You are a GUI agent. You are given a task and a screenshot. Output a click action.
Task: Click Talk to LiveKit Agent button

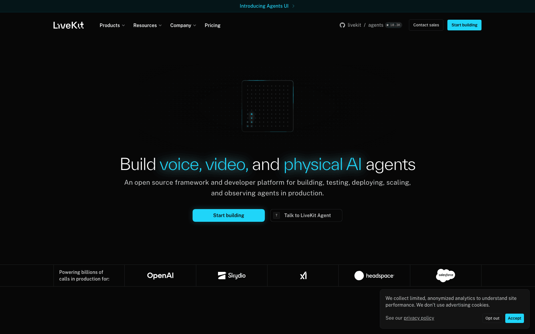(x=306, y=215)
